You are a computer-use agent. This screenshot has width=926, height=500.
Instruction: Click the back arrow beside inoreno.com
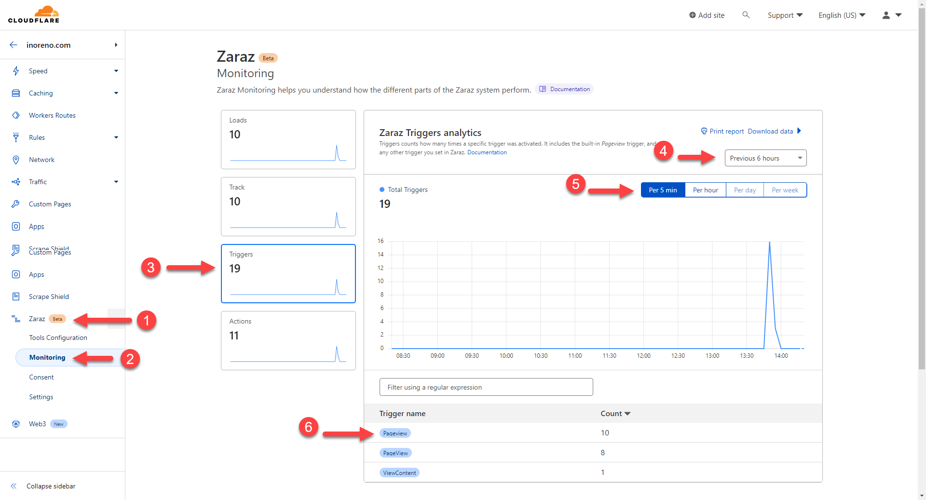click(14, 45)
